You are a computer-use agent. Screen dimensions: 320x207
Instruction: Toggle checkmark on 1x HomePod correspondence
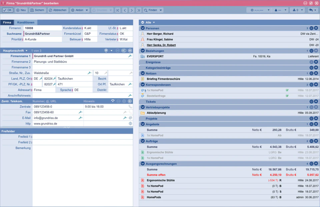coord(287,90)
